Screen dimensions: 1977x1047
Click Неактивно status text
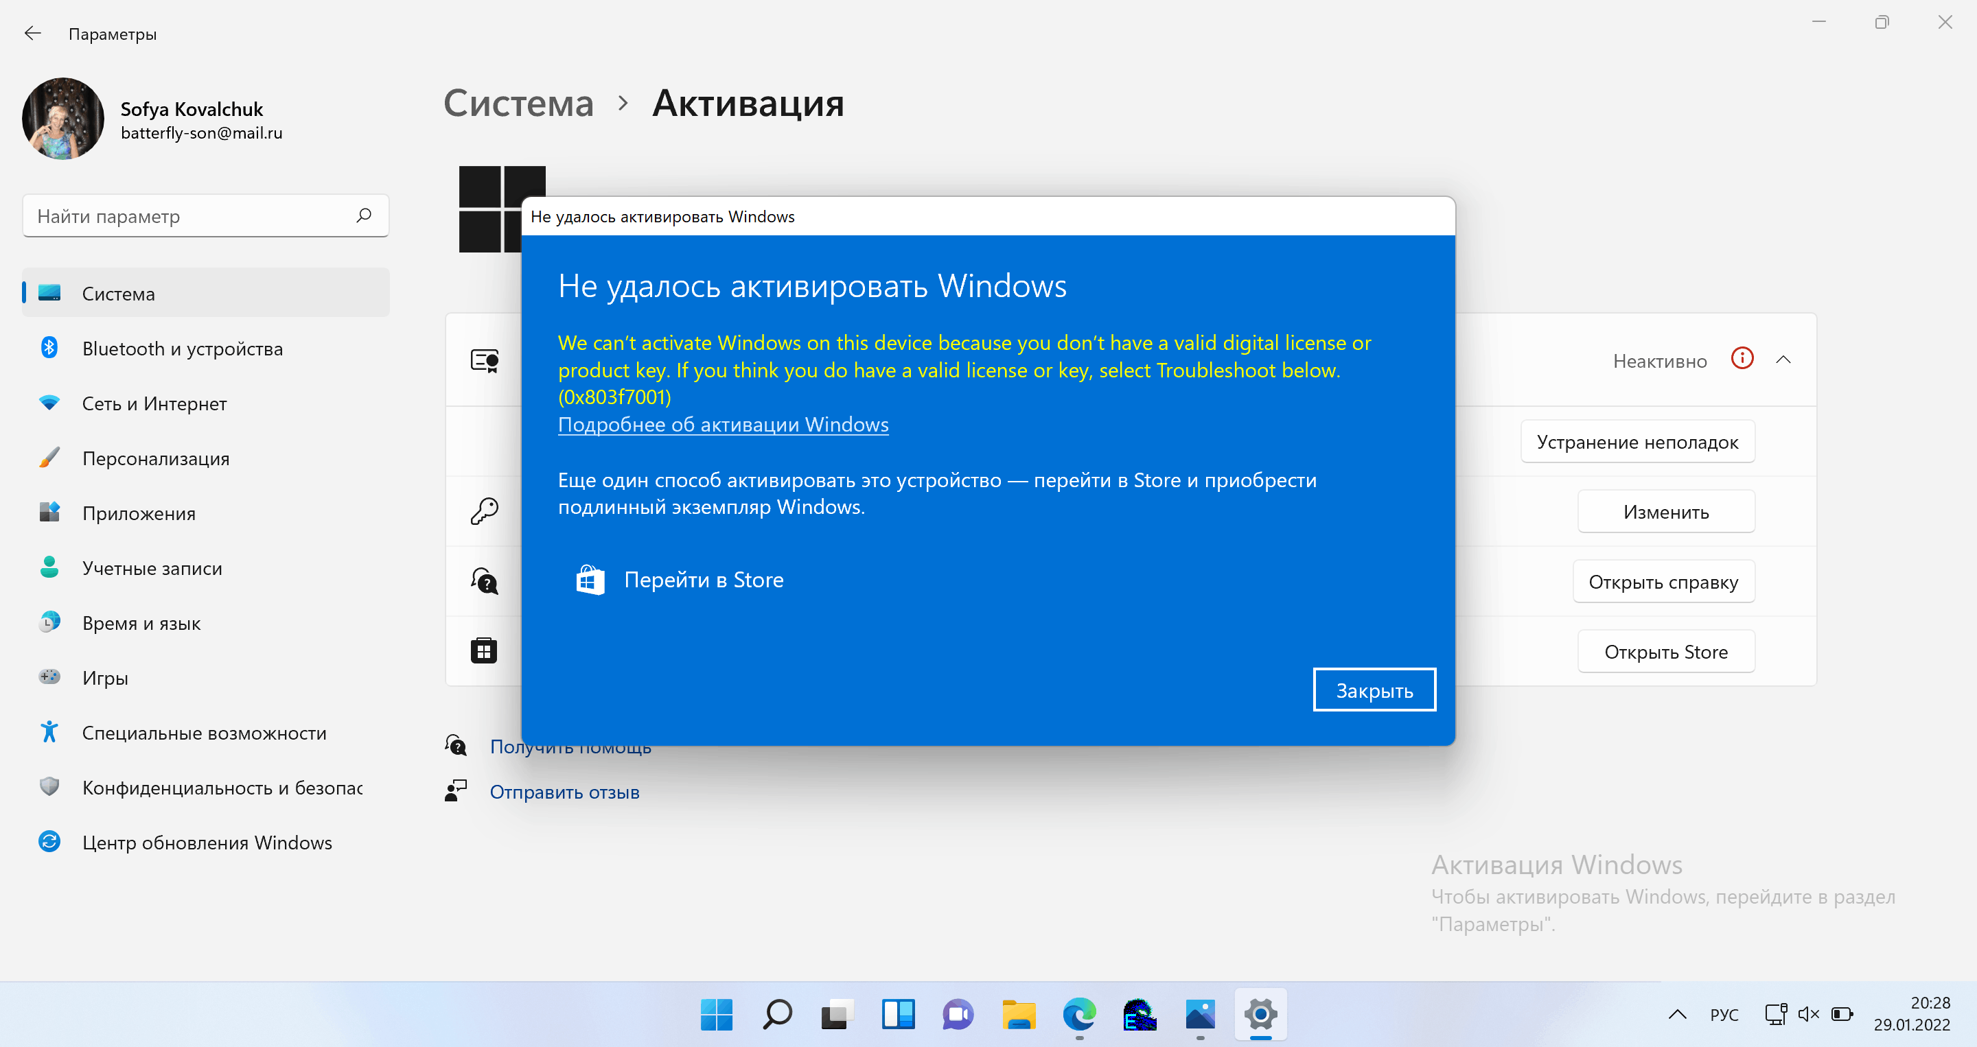[1659, 360]
